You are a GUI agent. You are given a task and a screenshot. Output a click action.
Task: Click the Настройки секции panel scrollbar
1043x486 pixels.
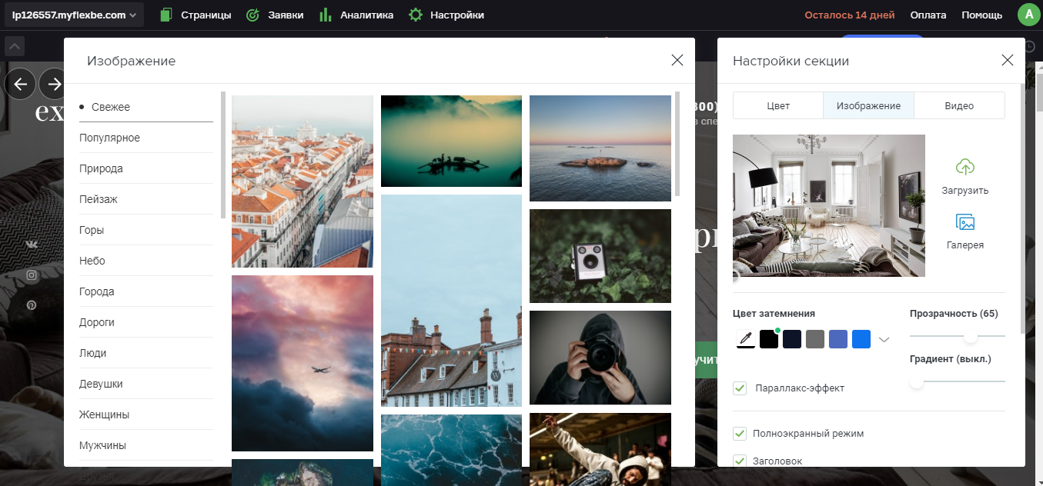click(1022, 208)
